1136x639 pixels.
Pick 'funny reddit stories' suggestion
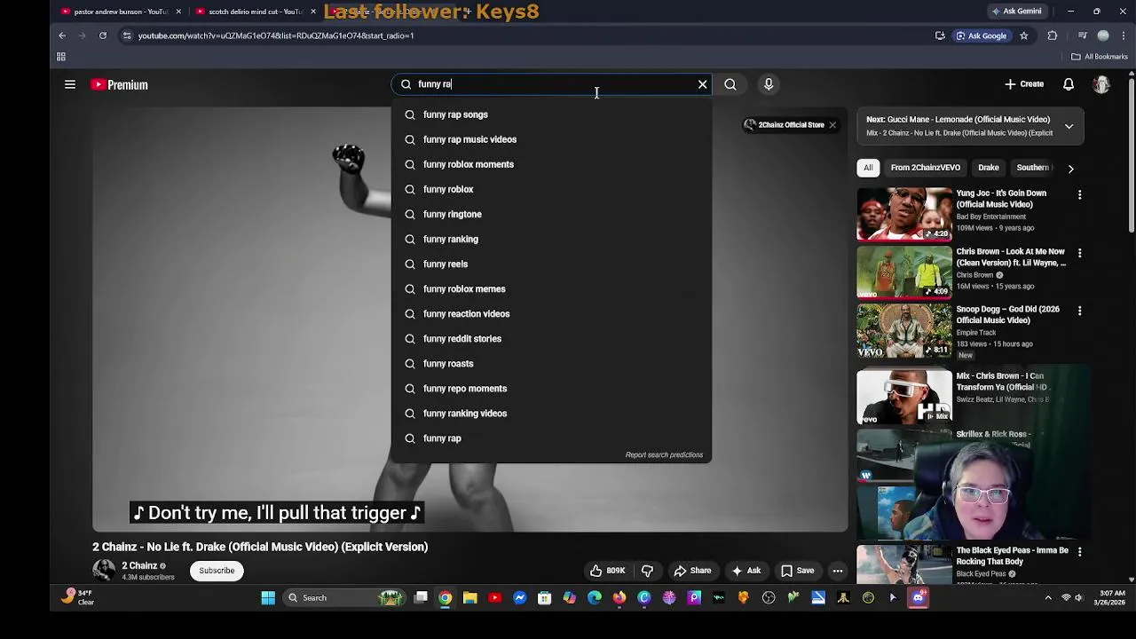(x=551, y=338)
